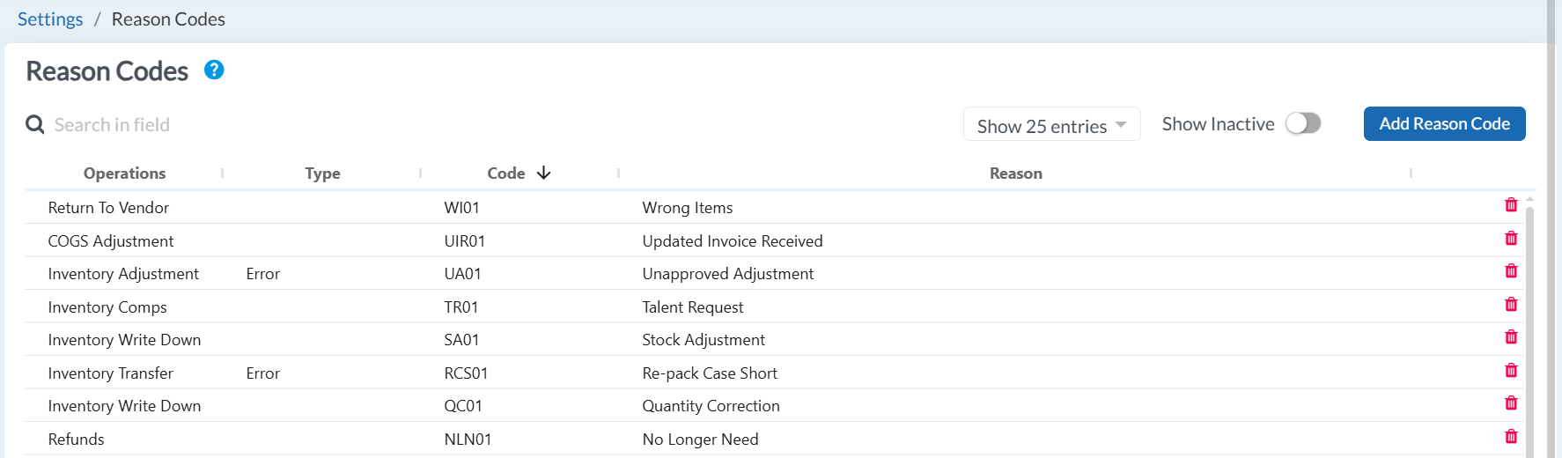Delete the Wrong Items reason code

point(1511,205)
